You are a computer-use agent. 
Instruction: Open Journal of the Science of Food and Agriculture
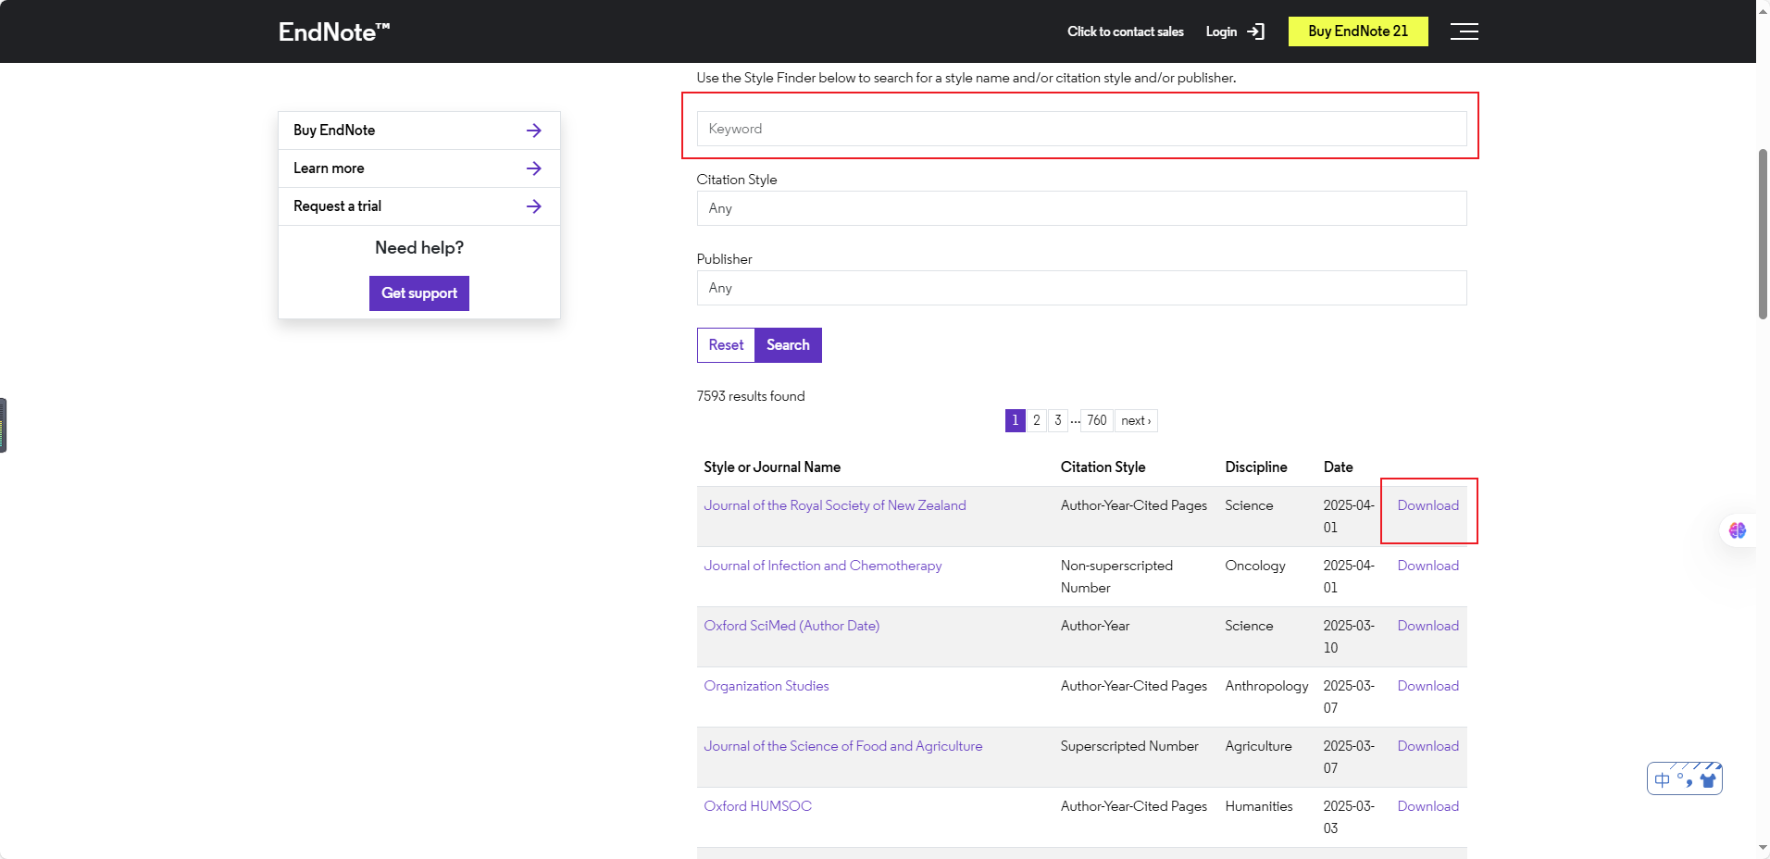pyautogui.click(x=843, y=746)
